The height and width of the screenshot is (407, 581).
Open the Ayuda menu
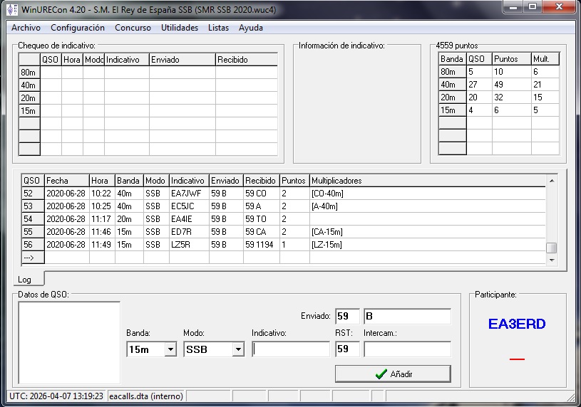(x=250, y=28)
